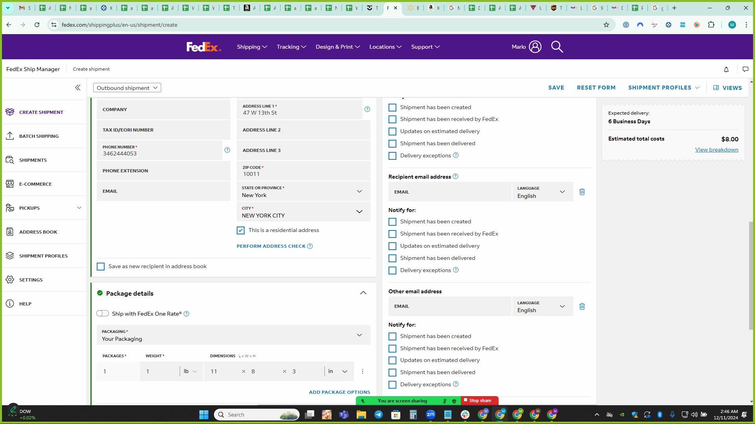Image resolution: width=755 pixels, height=424 pixels.
Task: Bookmark this page with the star icon
Action: (x=606, y=25)
